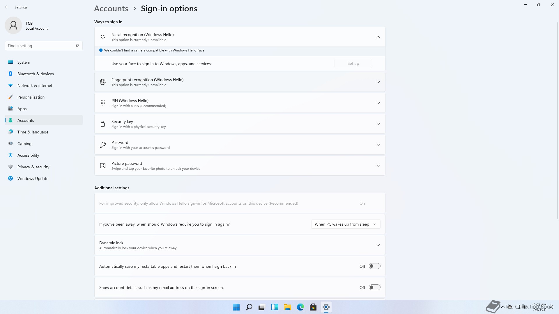Toggle show account details on sign-in screen
Viewport: 559px width, 314px height.
[x=375, y=287]
